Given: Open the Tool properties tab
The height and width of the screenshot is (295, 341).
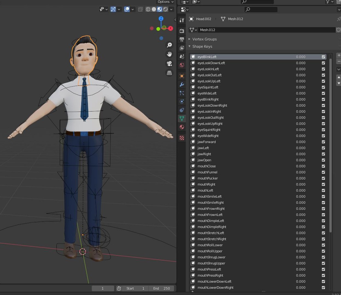Looking at the screenshot, I should click(x=182, y=20).
